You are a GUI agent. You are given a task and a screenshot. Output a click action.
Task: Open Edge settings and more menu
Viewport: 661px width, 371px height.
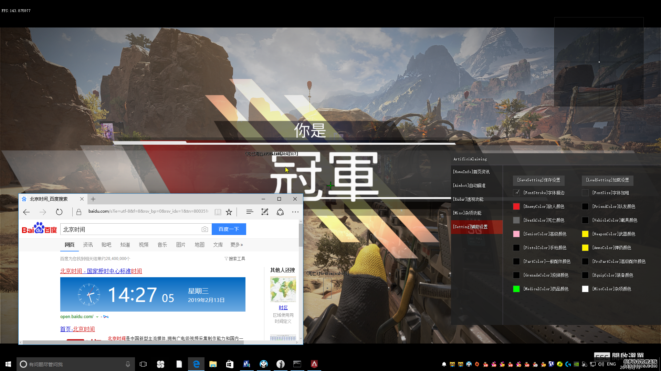click(x=295, y=212)
